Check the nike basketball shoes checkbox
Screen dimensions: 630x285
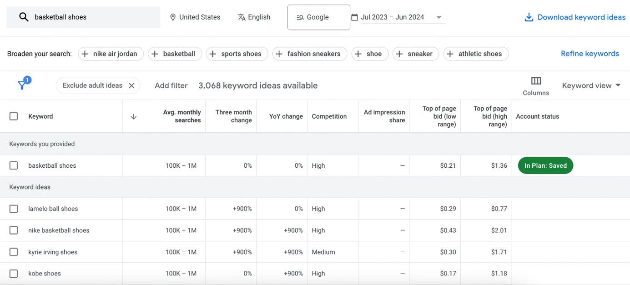(x=14, y=230)
